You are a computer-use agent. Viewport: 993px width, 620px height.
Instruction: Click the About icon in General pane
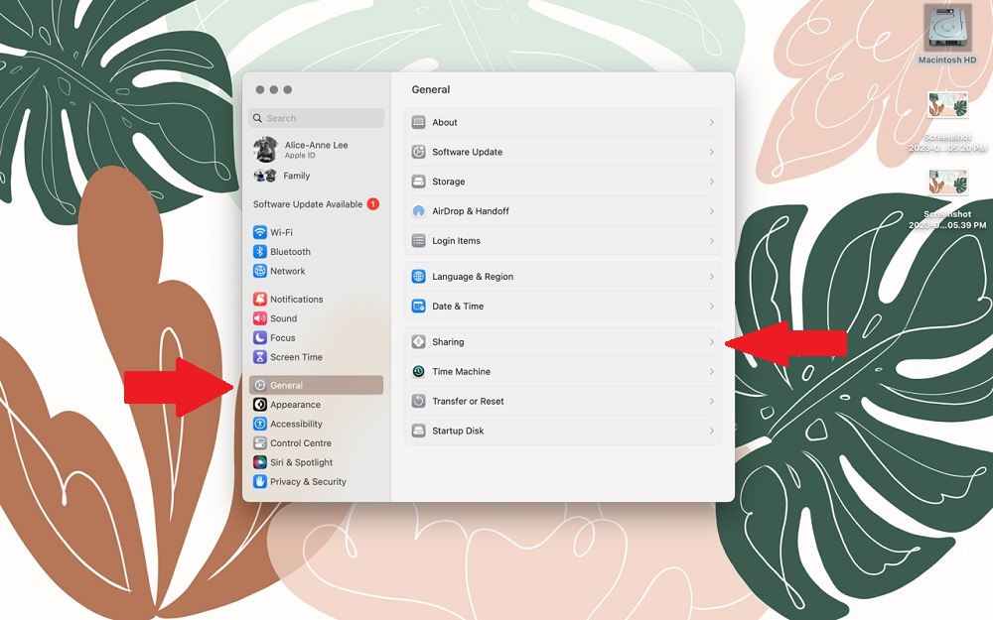419,122
